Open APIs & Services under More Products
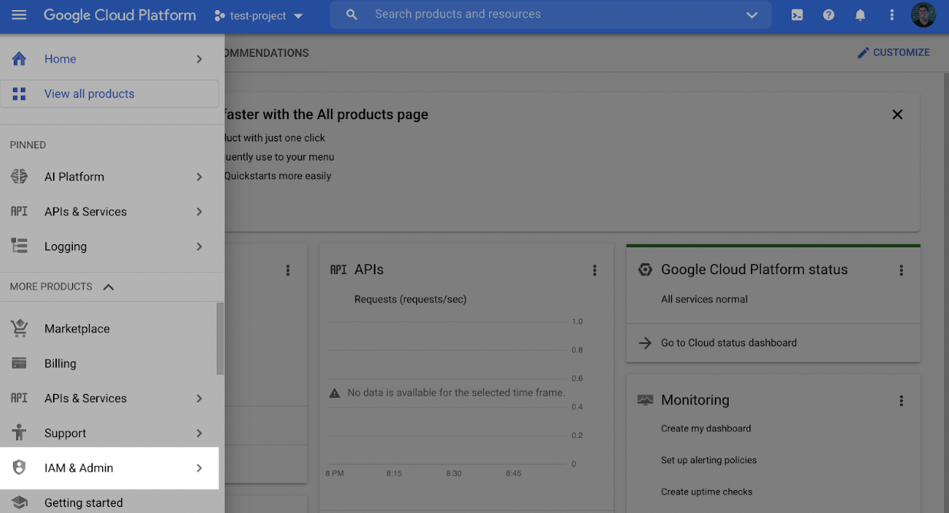 (x=109, y=399)
